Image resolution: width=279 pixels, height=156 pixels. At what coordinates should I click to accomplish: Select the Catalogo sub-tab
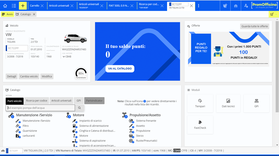26,14
